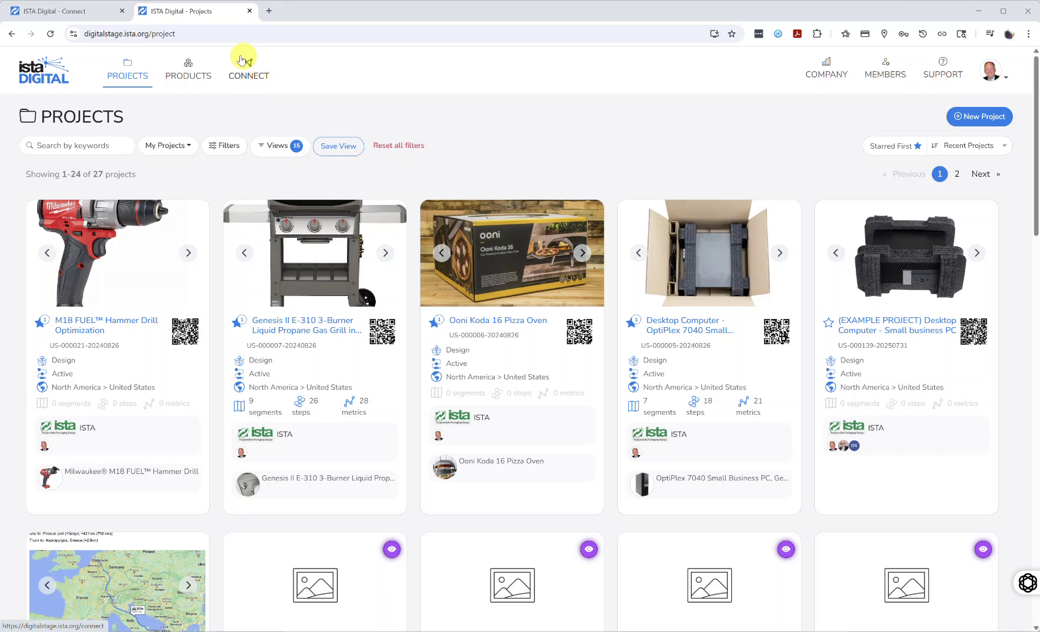Open user profile avatar menu
The width and height of the screenshot is (1040, 632).
[993, 71]
